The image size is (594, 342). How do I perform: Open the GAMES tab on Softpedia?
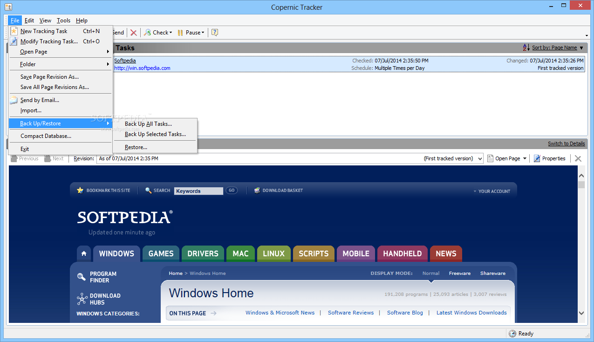pos(161,253)
